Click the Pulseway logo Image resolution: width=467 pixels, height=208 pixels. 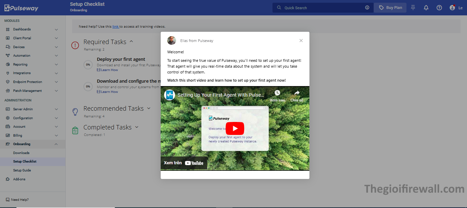click(21, 8)
